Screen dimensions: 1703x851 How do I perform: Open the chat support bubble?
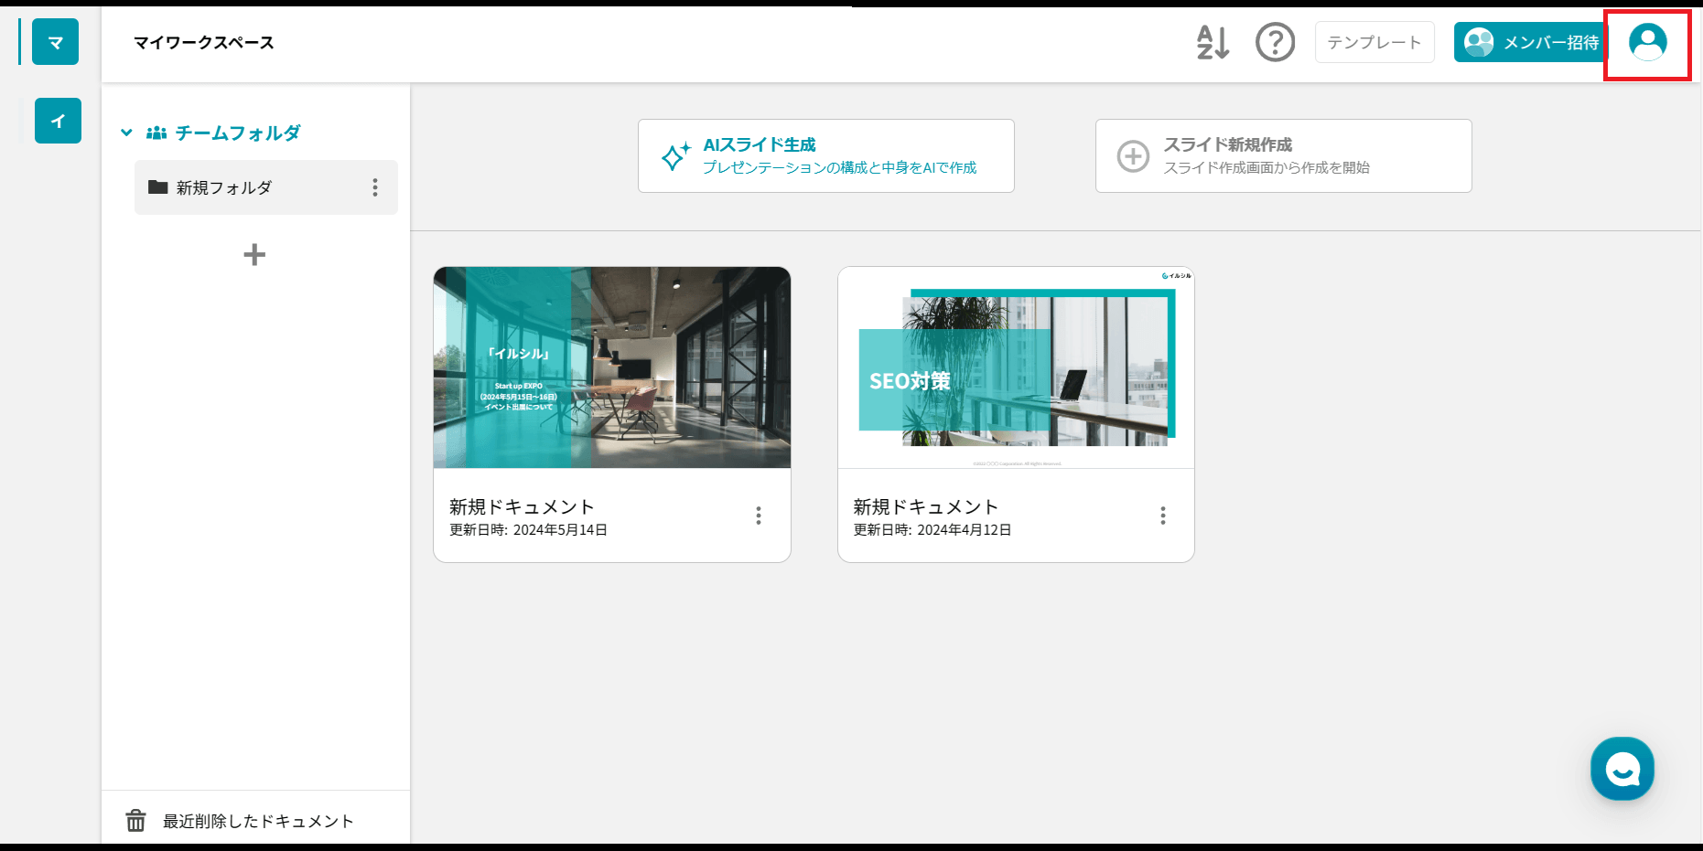[1622, 769]
